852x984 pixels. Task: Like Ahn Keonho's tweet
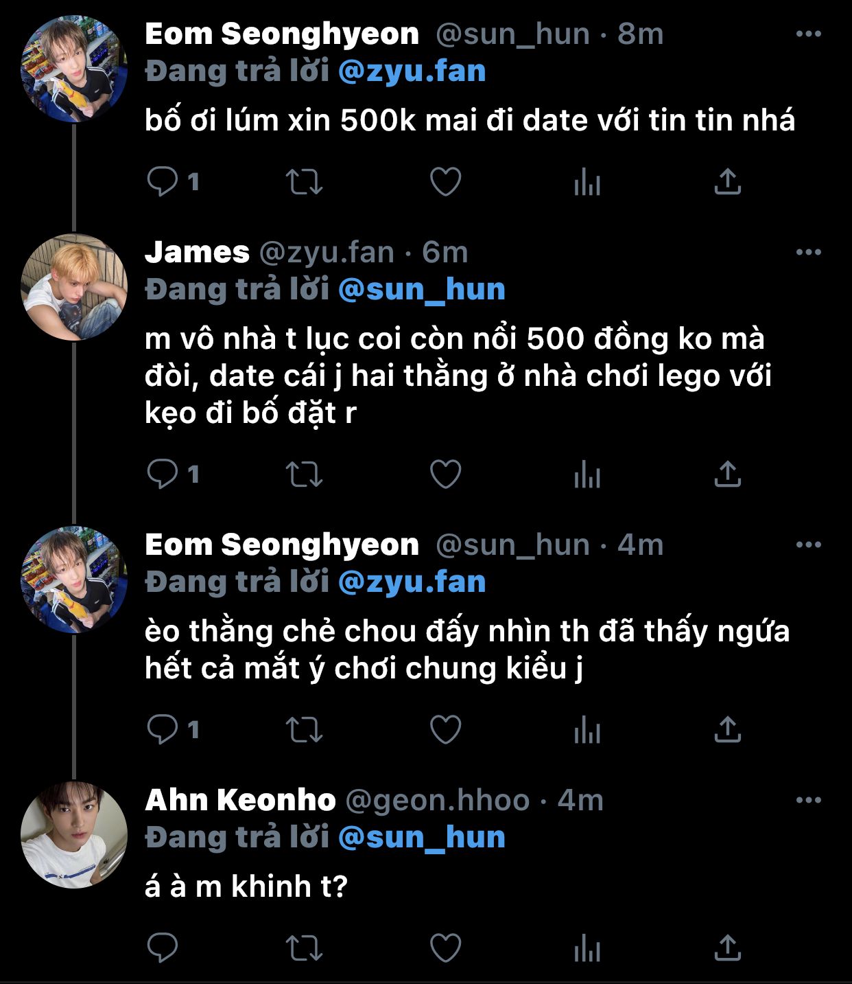coord(445,948)
